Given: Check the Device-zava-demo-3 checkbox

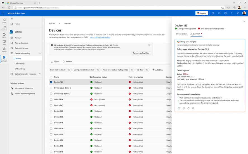Looking at the screenshot, I should click(51, 88).
